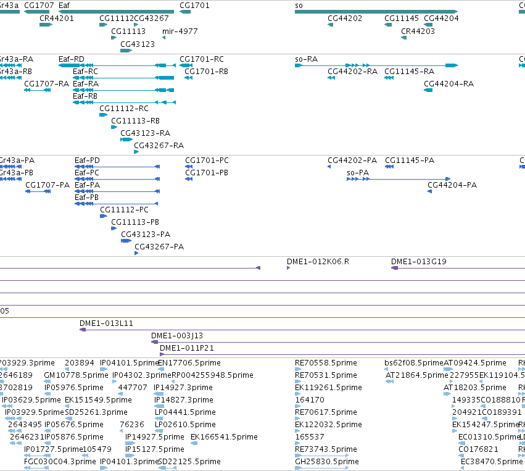The height and width of the screenshot is (471, 525).
Task: Click CG1707-RA transcript label
Action: 46,84
